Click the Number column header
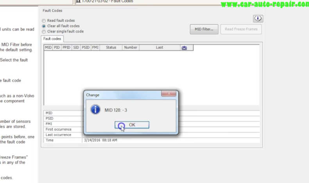309x183 pixels. click(131, 48)
